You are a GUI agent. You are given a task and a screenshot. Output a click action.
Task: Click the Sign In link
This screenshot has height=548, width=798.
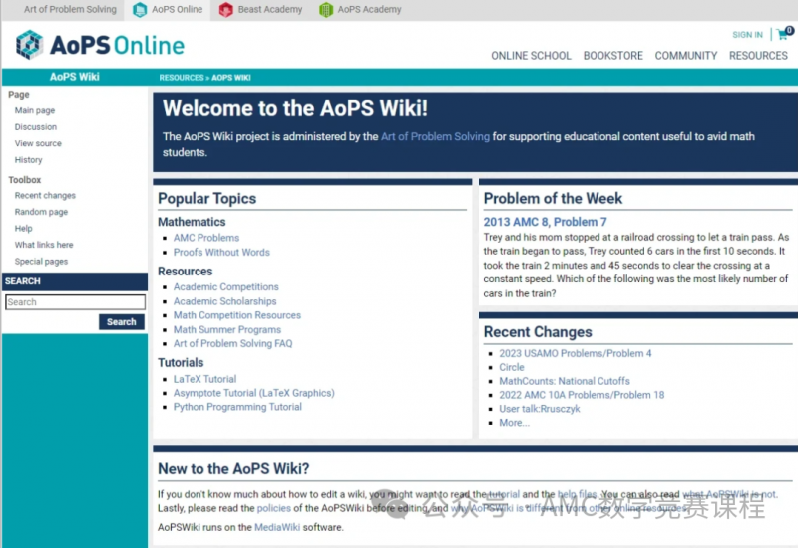pos(747,35)
